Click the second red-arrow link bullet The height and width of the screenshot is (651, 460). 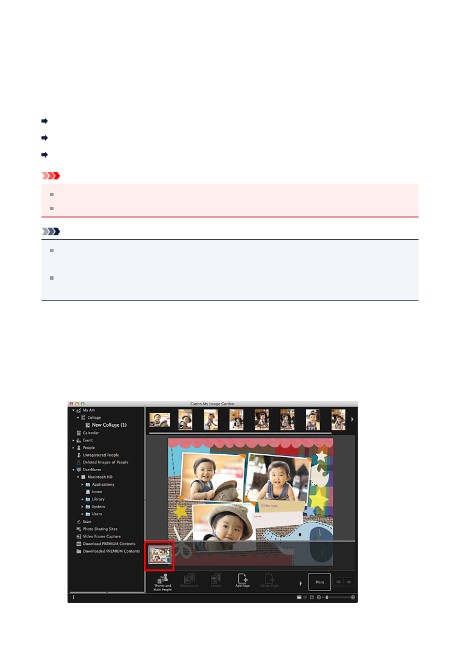pyautogui.click(x=45, y=138)
